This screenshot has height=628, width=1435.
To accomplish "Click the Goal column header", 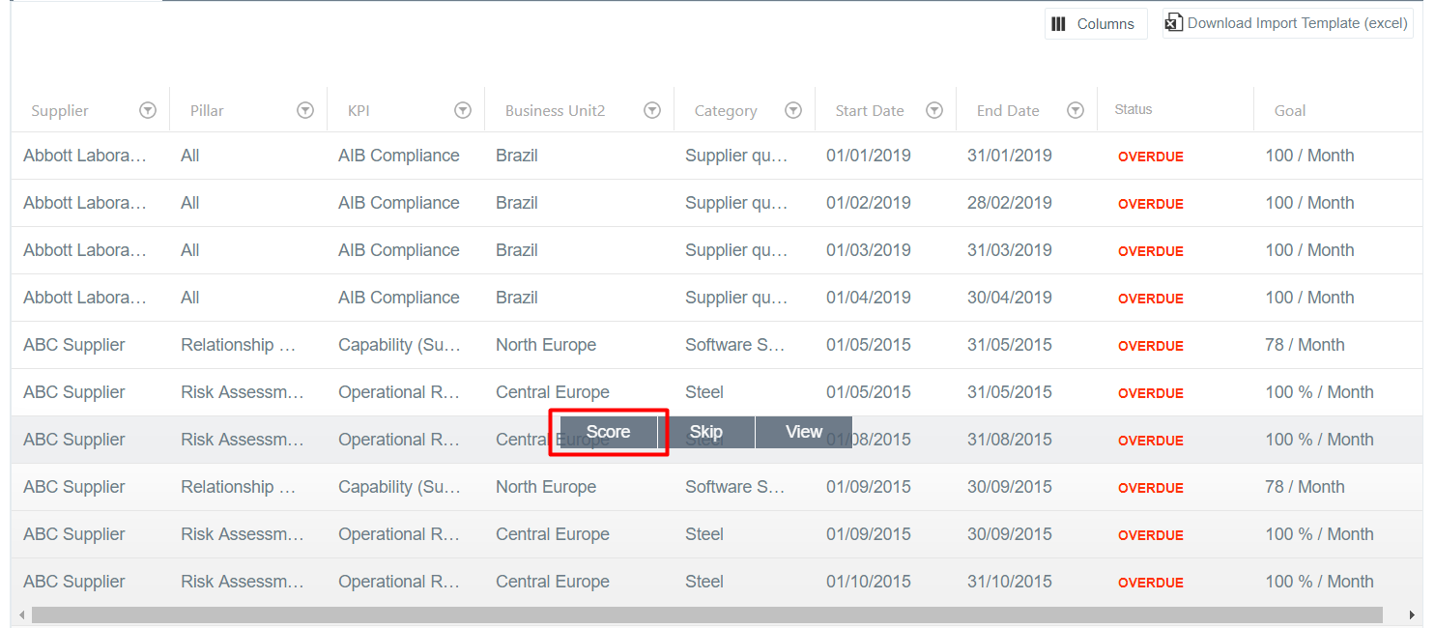I will (x=1290, y=111).
